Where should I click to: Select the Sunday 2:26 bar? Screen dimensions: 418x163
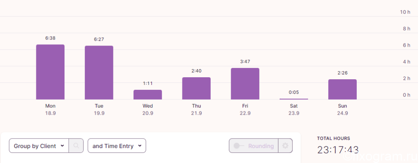[342, 89]
